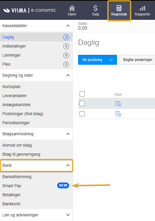Viewport: 155px width, 221px height.
Task: Select Bankafstemning menu item
Action: coord(17,177)
